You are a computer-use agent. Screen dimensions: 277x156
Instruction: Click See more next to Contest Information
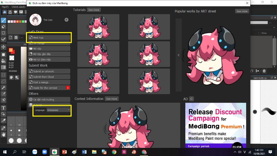pos(111,99)
